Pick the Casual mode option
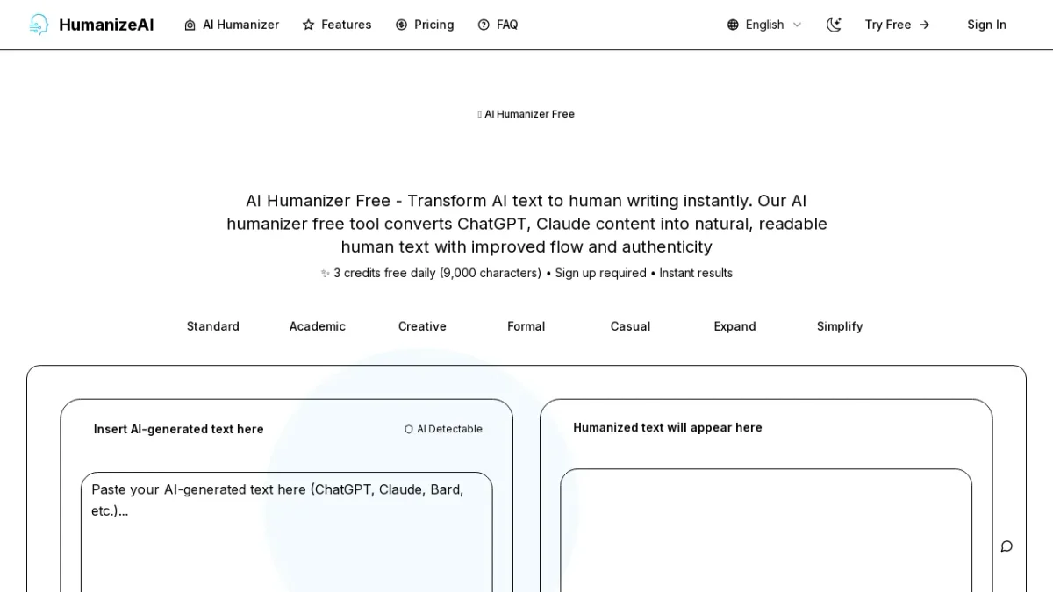1053x592 pixels. coord(630,326)
